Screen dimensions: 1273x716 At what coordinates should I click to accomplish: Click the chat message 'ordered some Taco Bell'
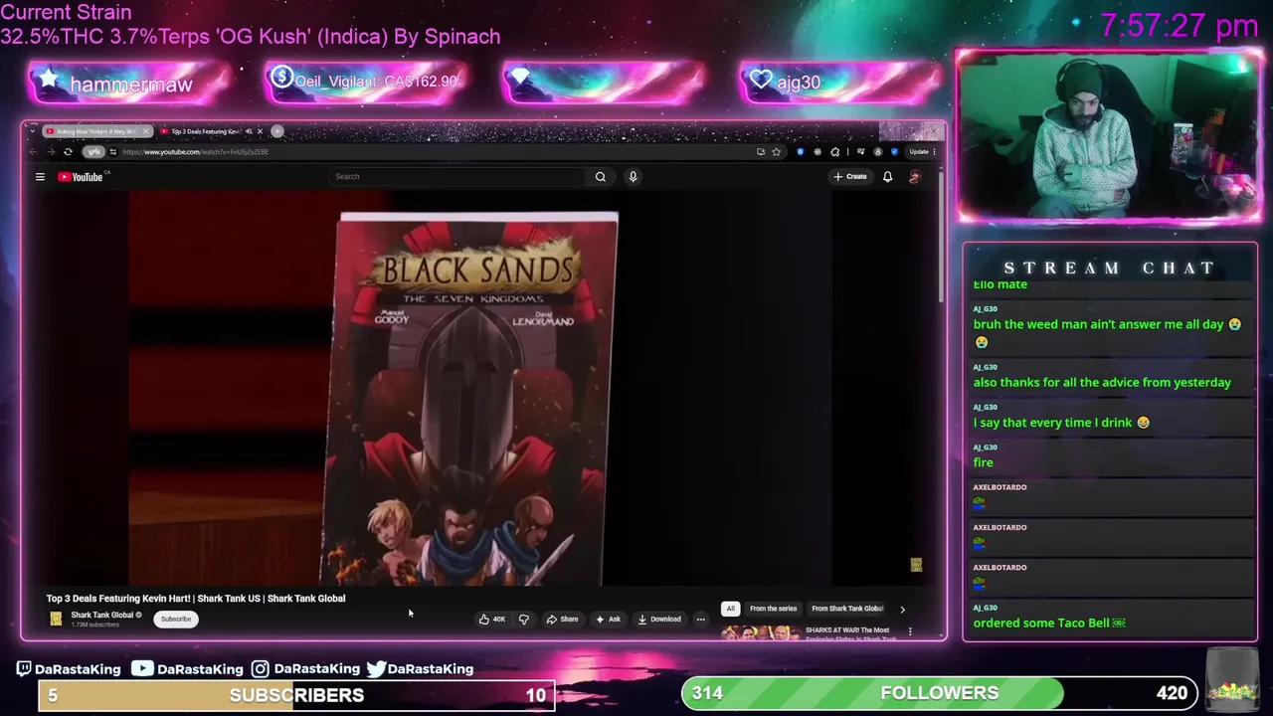(x=1049, y=624)
